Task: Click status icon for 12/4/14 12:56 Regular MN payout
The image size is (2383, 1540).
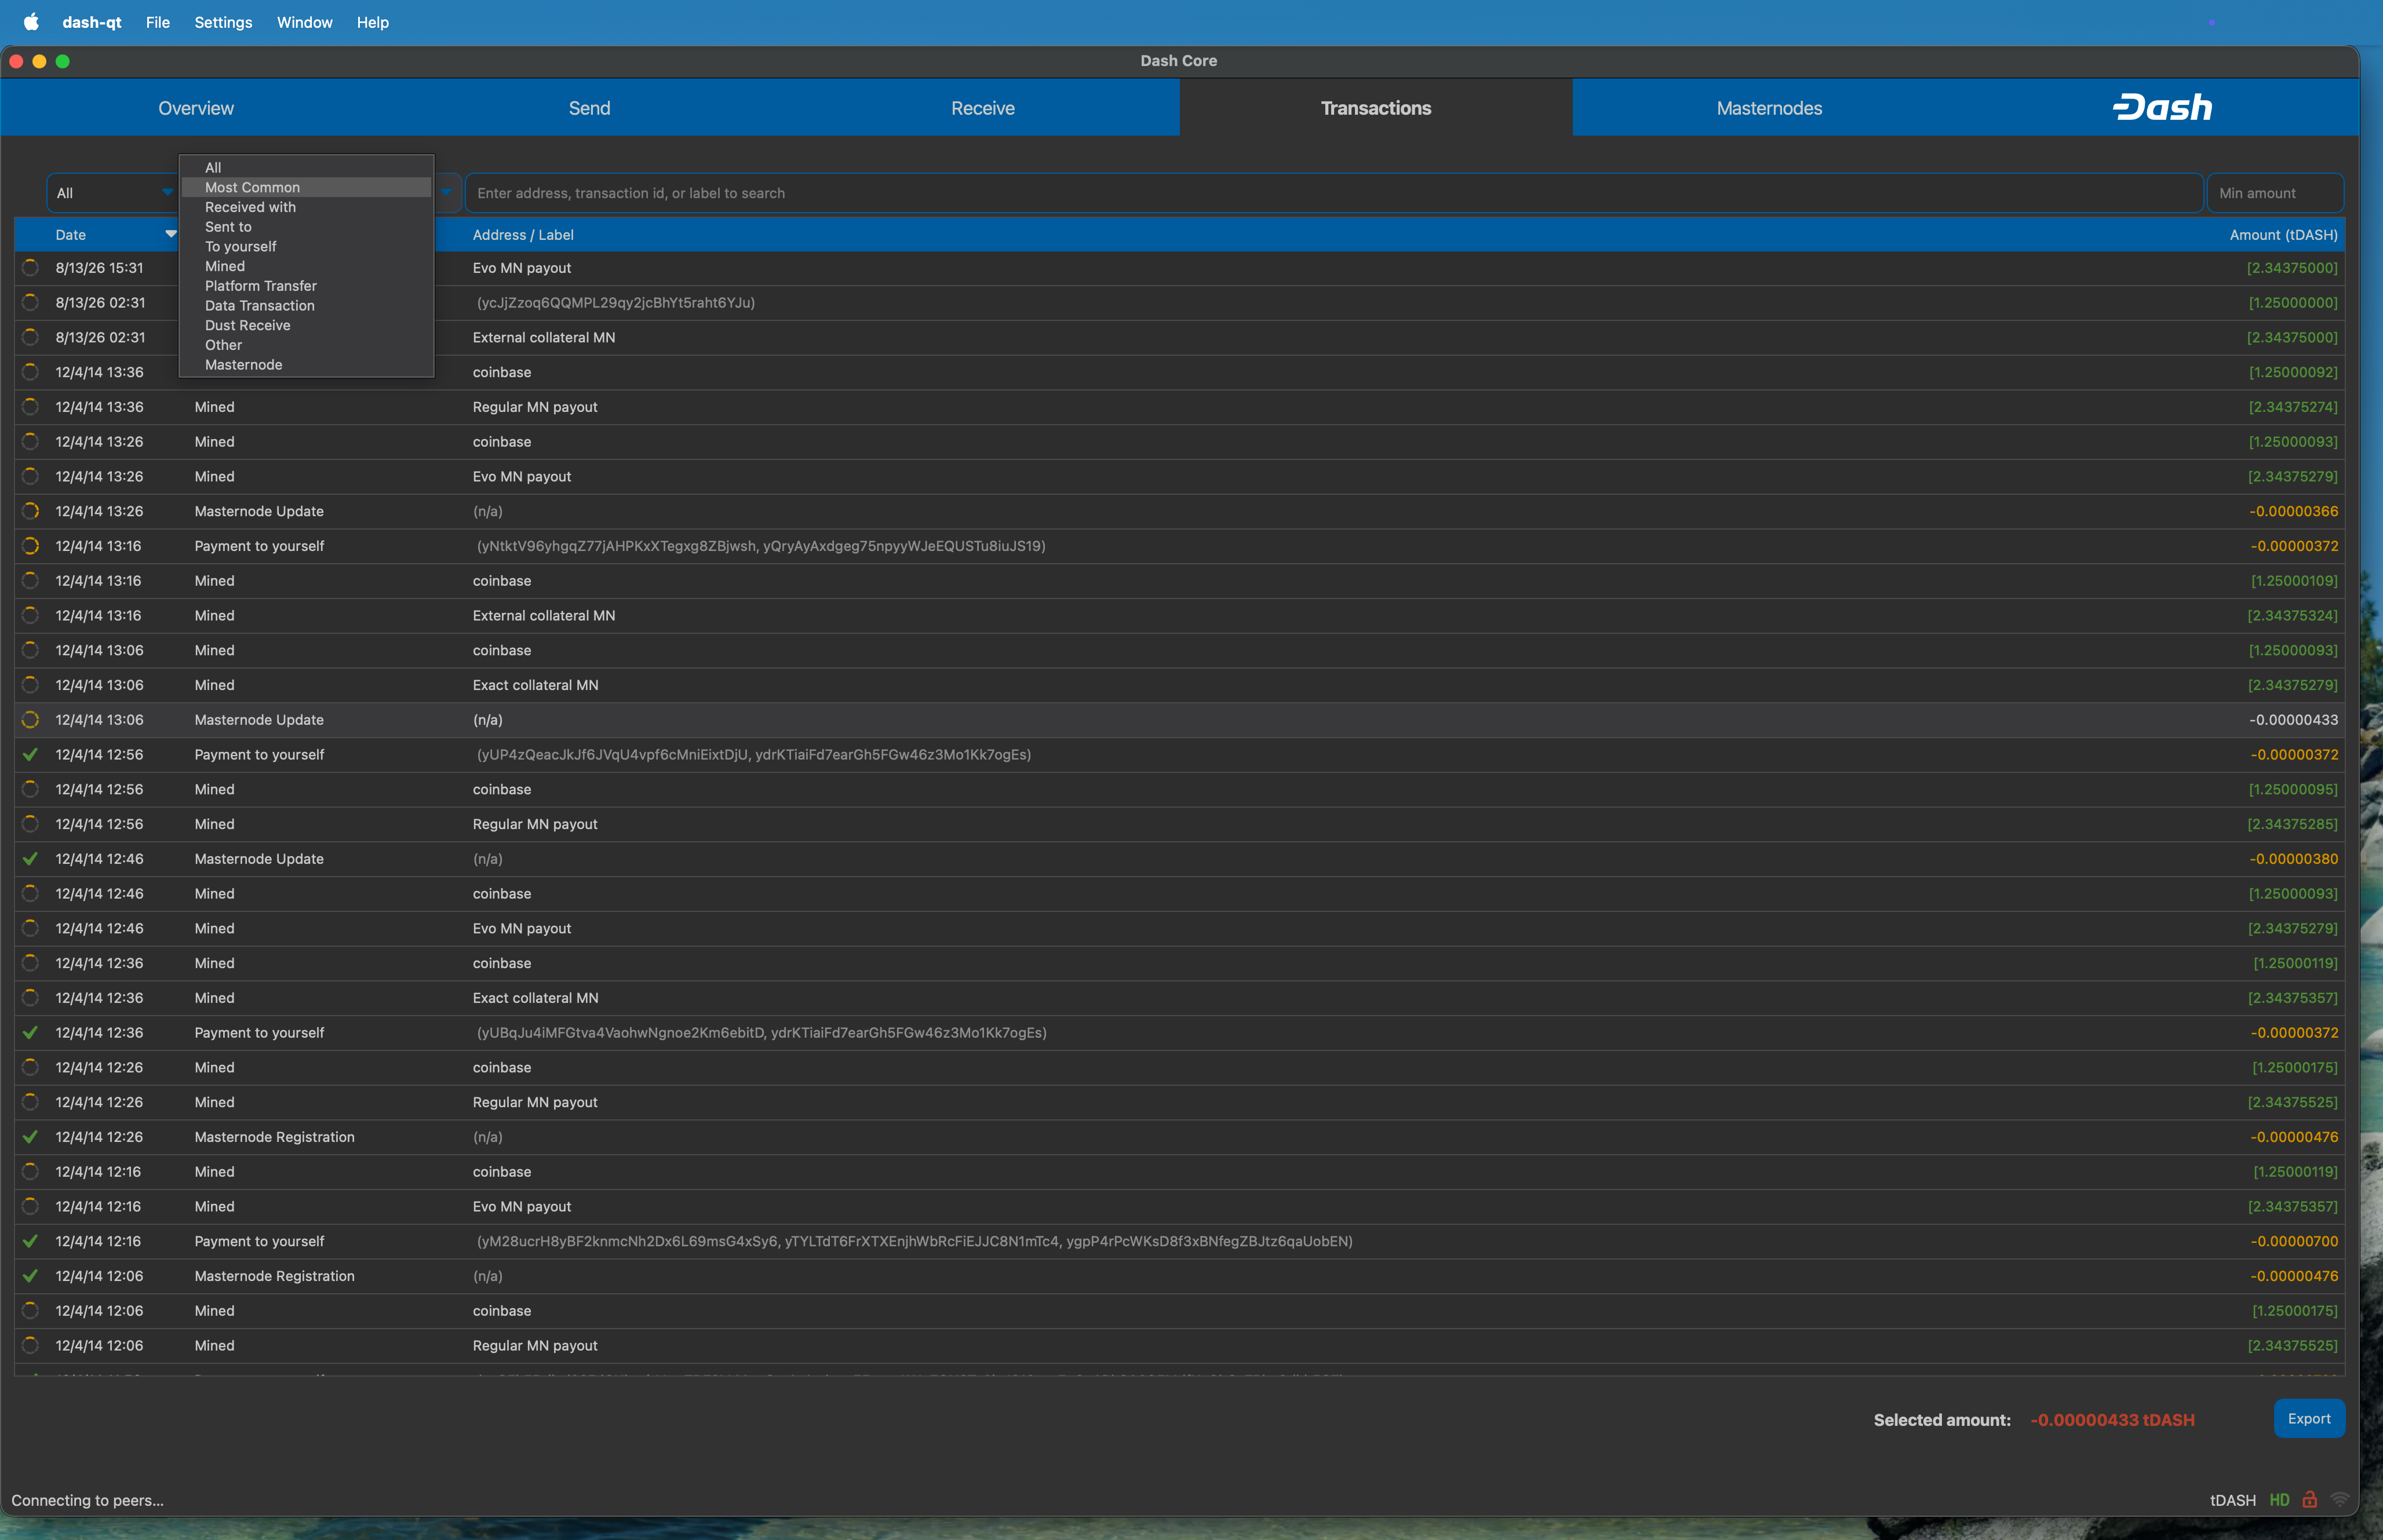Action: coord(31,824)
